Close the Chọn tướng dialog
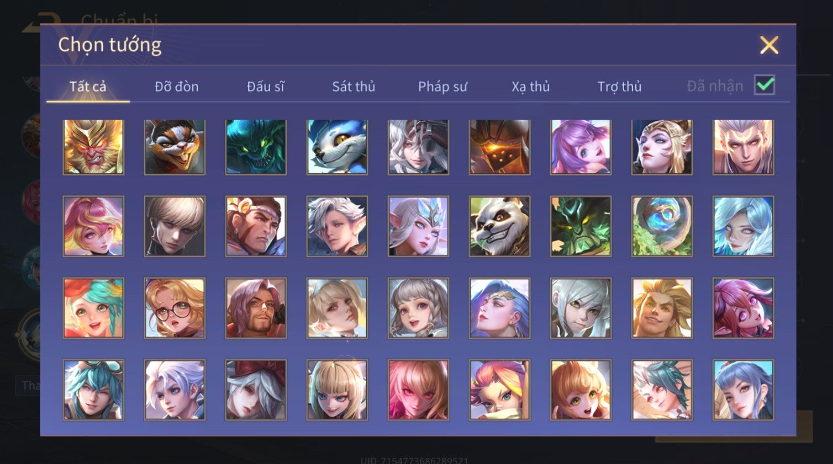The image size is (833, 464). click(x=769, y=45)
